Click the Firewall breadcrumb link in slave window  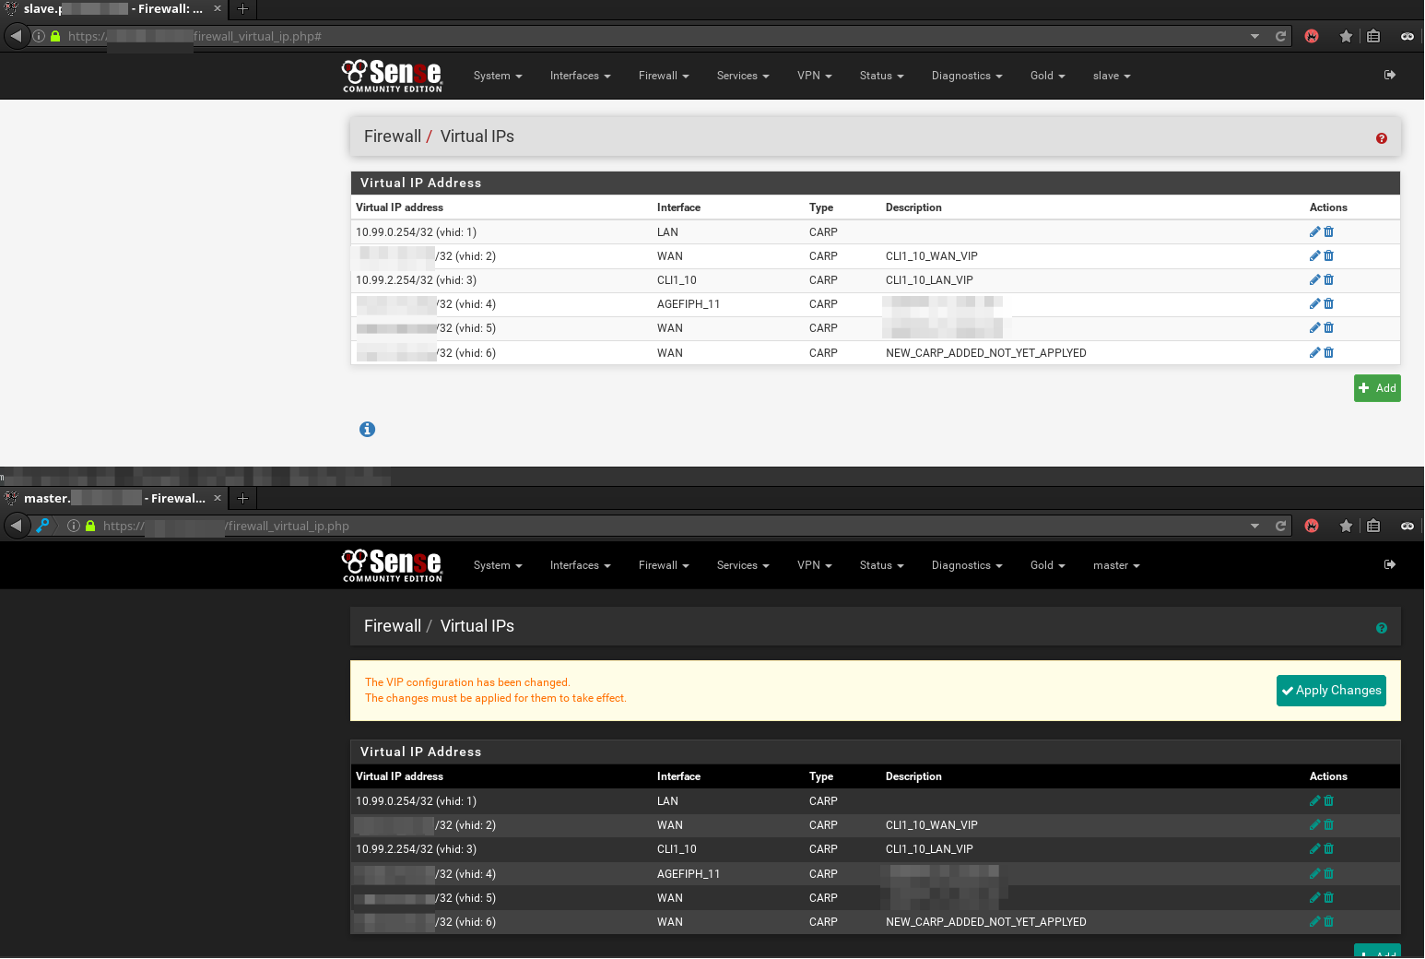coord(392,136)
